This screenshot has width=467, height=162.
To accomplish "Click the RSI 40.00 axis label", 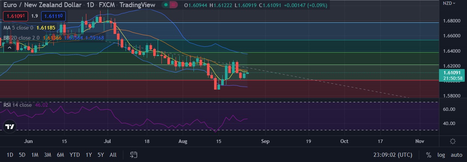I will 449,124.
